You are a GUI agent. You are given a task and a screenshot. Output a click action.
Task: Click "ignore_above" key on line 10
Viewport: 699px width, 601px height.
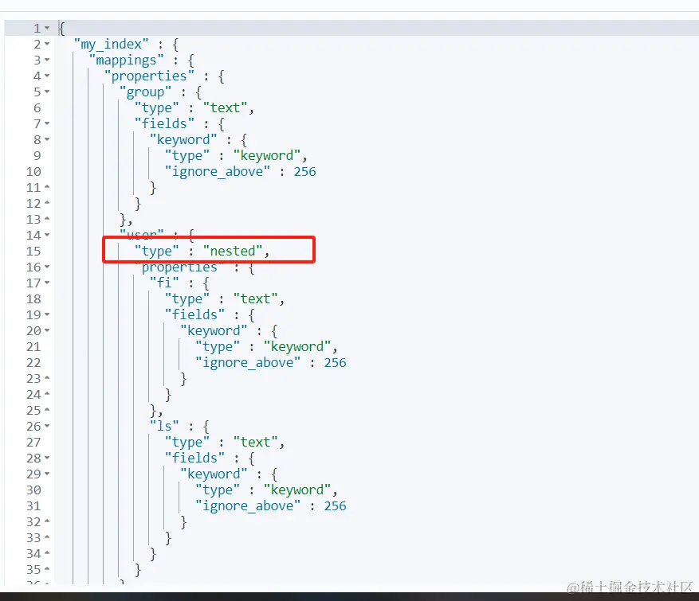coord(218,171)
